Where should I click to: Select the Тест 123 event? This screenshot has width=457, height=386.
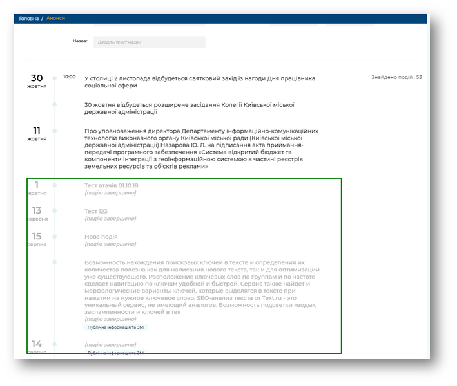pos(95,211)
